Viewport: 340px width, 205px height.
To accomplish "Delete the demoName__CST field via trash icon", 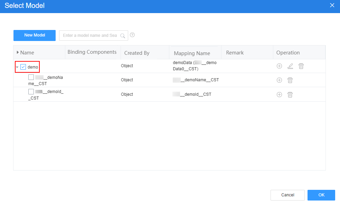I will (290, 80).
